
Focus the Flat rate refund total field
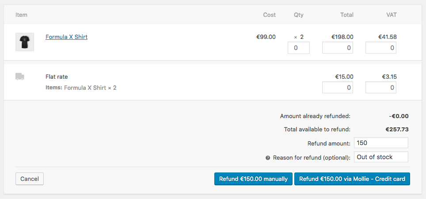pos(338,88)
